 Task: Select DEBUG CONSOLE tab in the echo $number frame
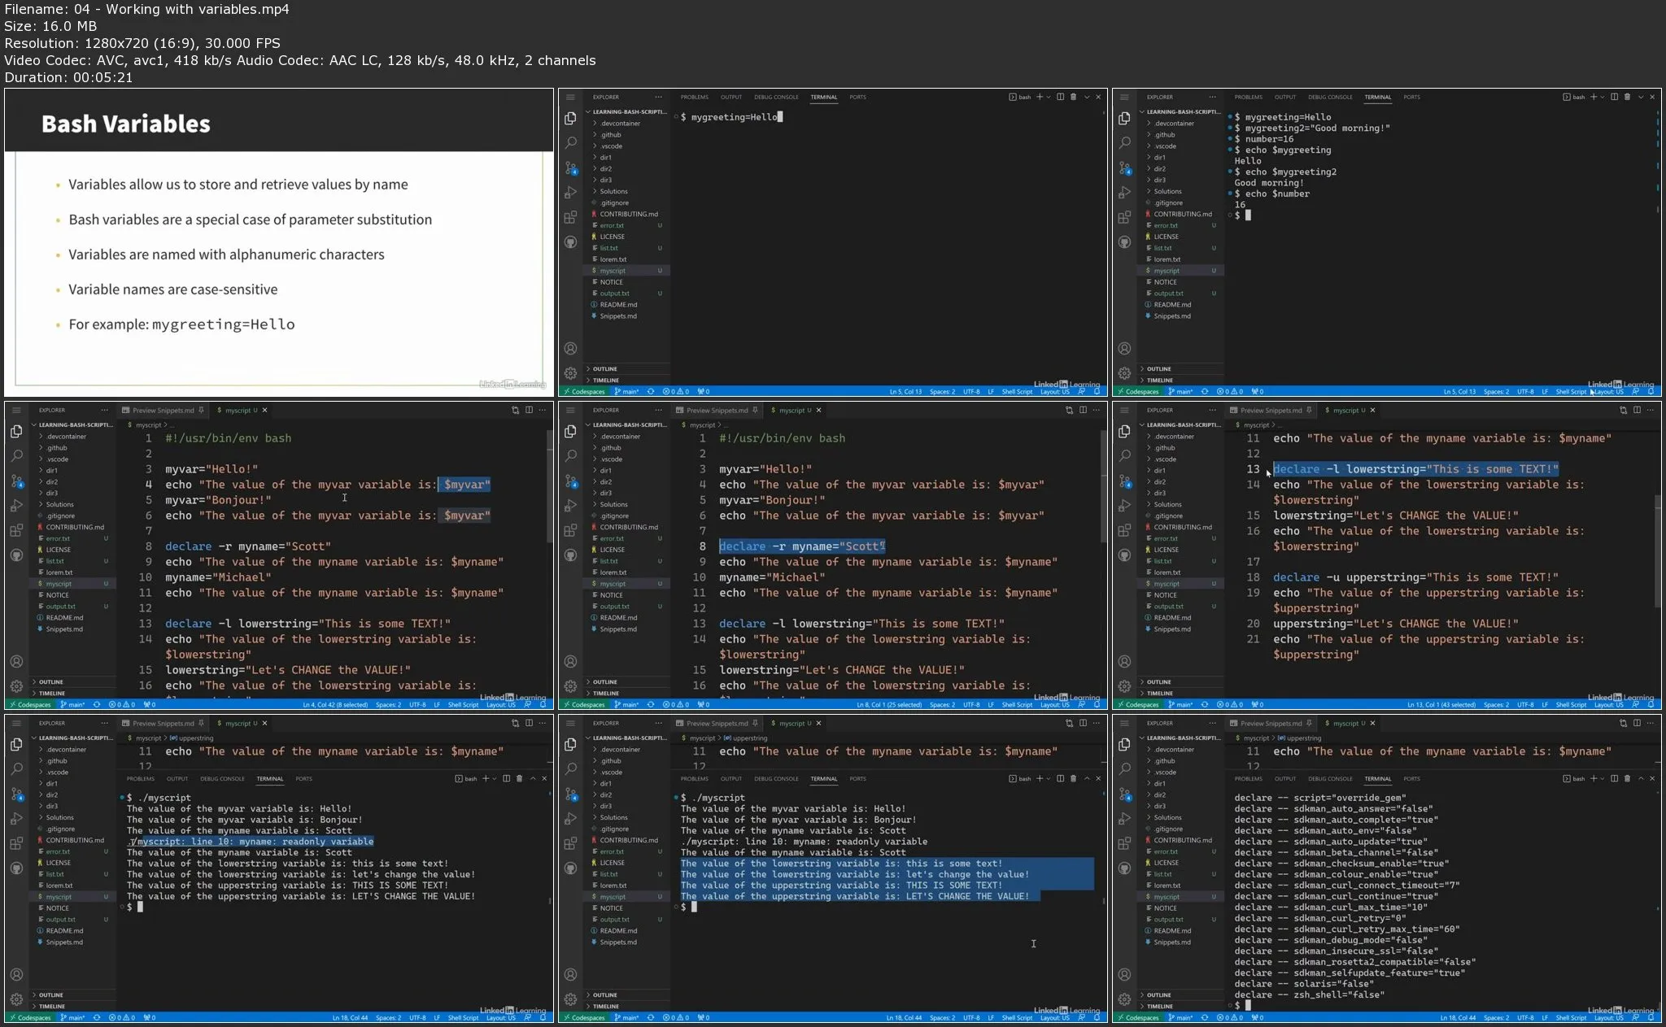point(1330,97)
